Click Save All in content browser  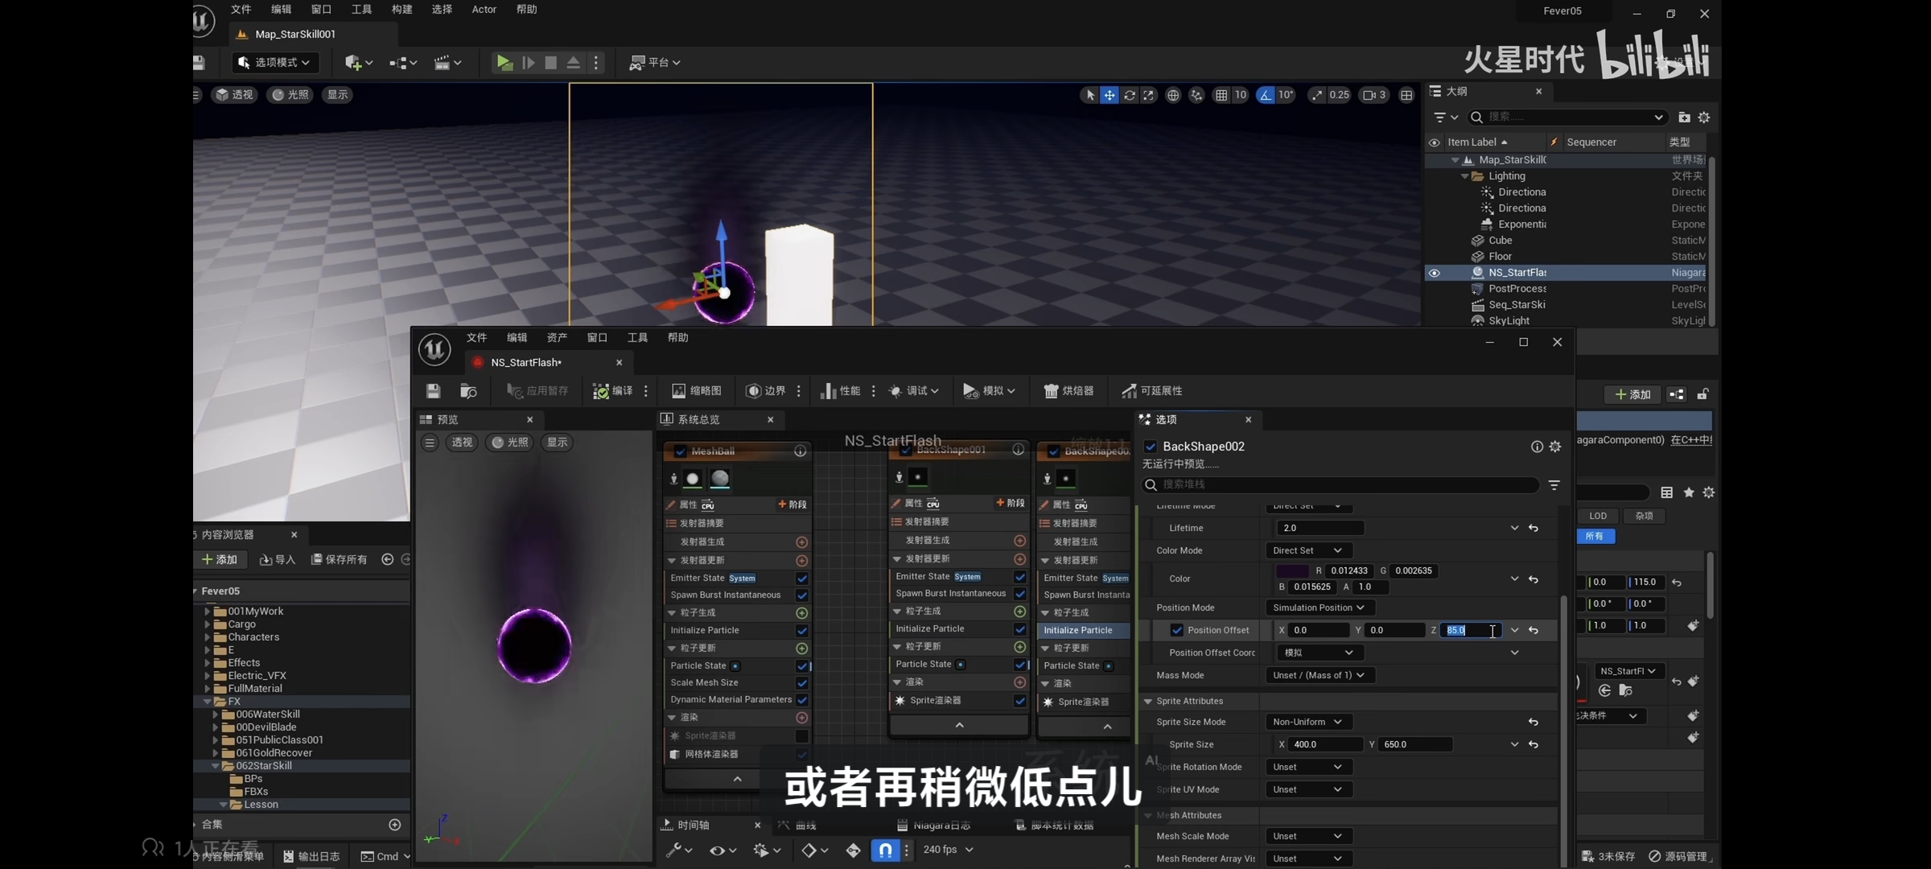(340, 559)
